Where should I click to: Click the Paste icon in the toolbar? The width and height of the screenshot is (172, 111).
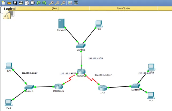[33, 3]
